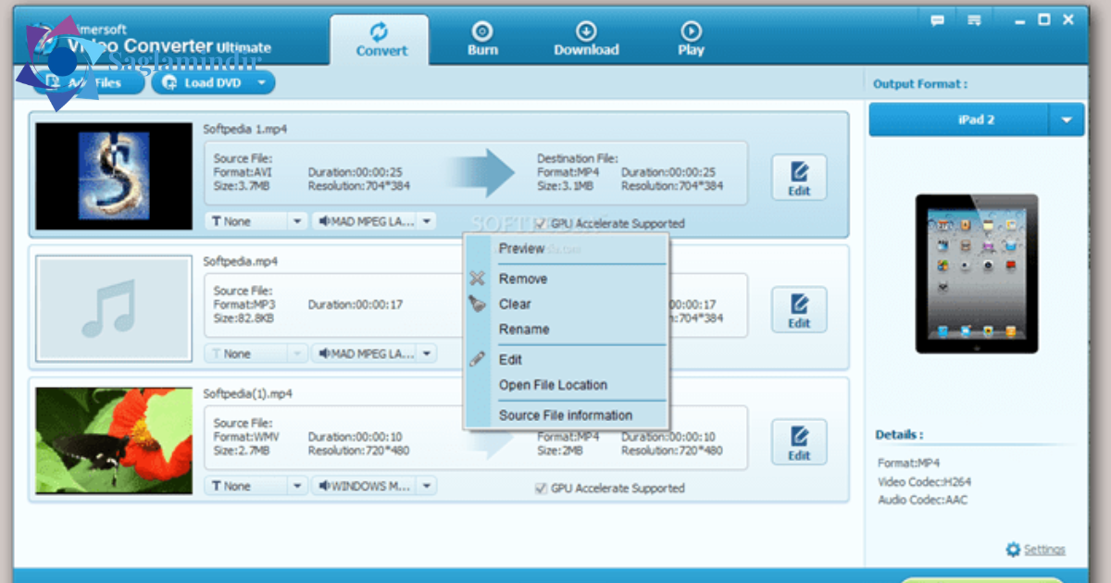Open the Settings gear link

(x=1036, y=550)
